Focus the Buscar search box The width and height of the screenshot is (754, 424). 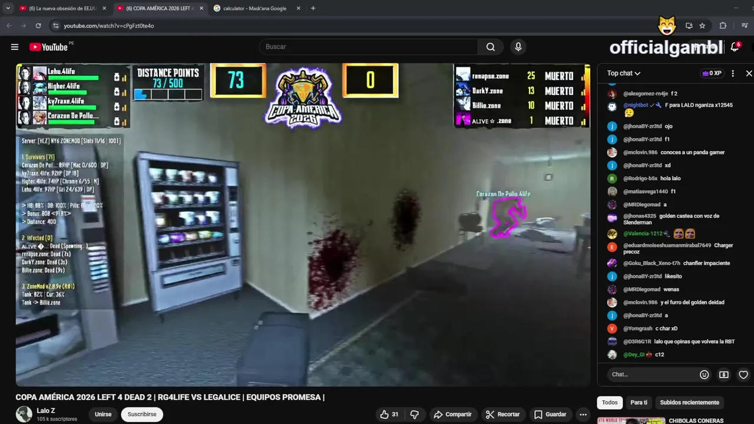[x=368, y=47]
